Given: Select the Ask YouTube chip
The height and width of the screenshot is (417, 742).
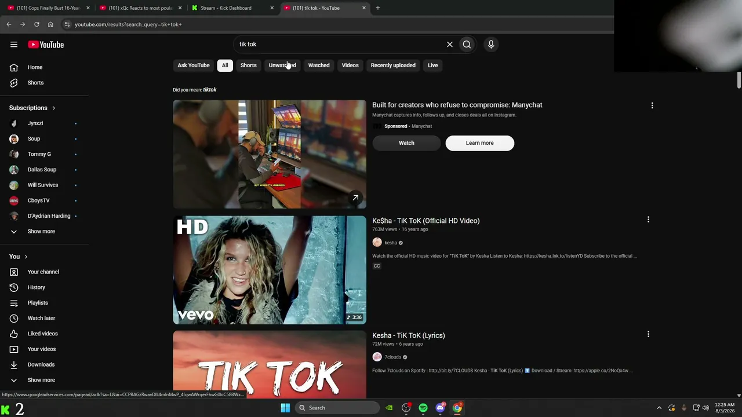Looking at the screenshot, I should pos(194,65).
